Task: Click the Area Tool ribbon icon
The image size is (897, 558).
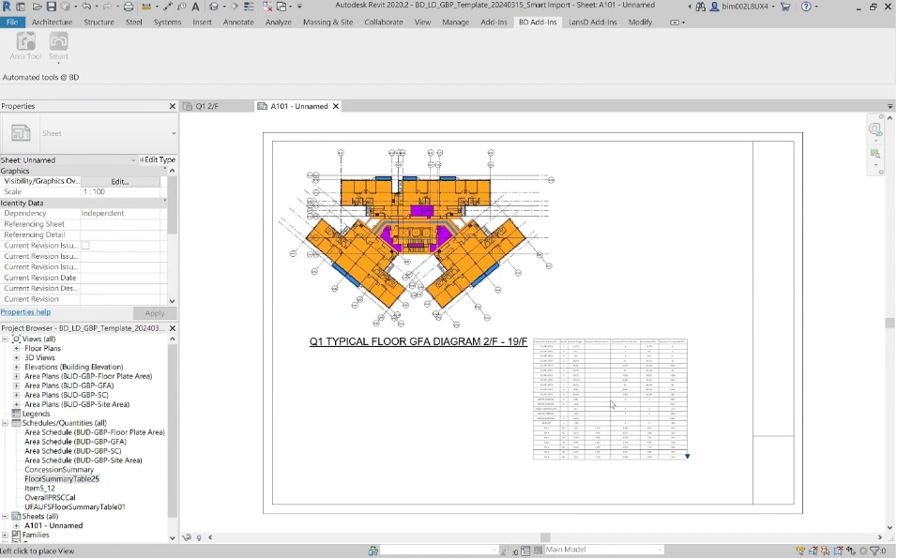Action: pyautogui.click(x=26, y=45)
